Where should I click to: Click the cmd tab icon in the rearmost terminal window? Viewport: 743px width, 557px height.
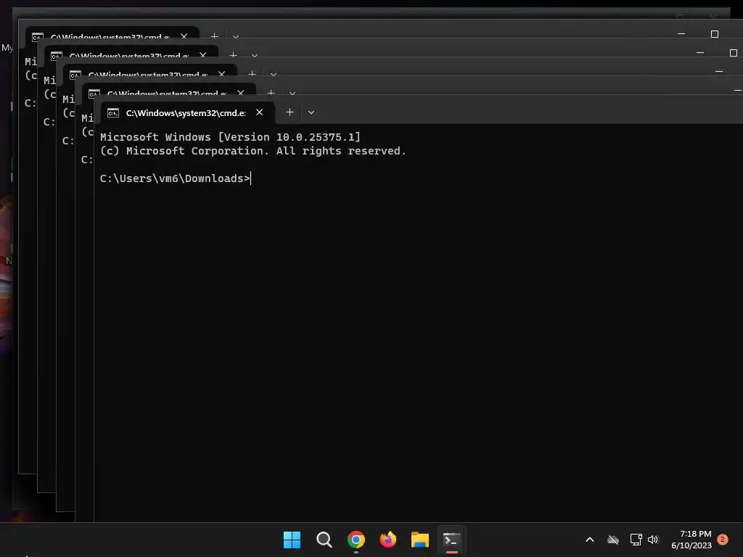(x=38, y=36)
